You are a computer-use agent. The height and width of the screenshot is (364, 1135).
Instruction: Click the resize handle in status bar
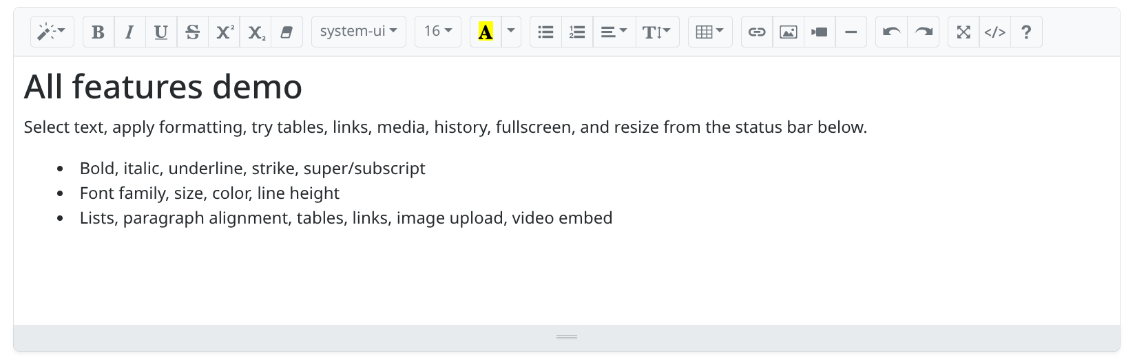click(567, 337)
